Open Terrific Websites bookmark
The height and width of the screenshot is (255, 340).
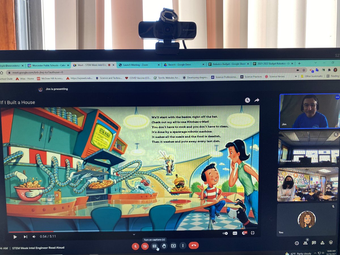[x=166, y=77]
